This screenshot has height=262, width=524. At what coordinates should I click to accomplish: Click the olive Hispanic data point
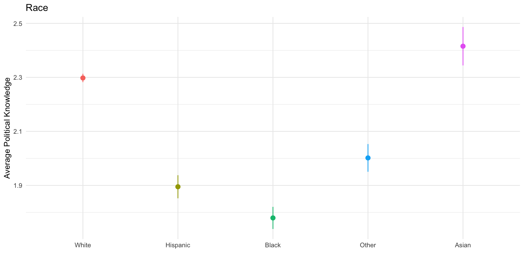click(x=178, y=187)
